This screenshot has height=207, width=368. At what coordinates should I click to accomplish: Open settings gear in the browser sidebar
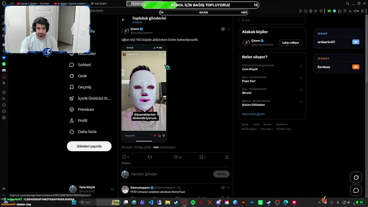click(4, 118)
